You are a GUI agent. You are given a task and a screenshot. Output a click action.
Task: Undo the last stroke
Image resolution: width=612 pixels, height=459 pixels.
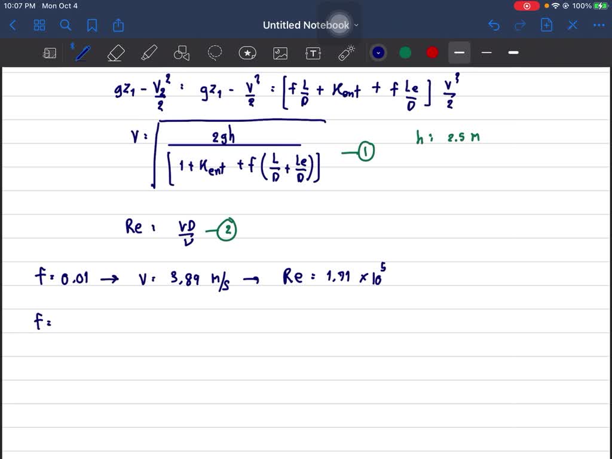click(494, 25)
